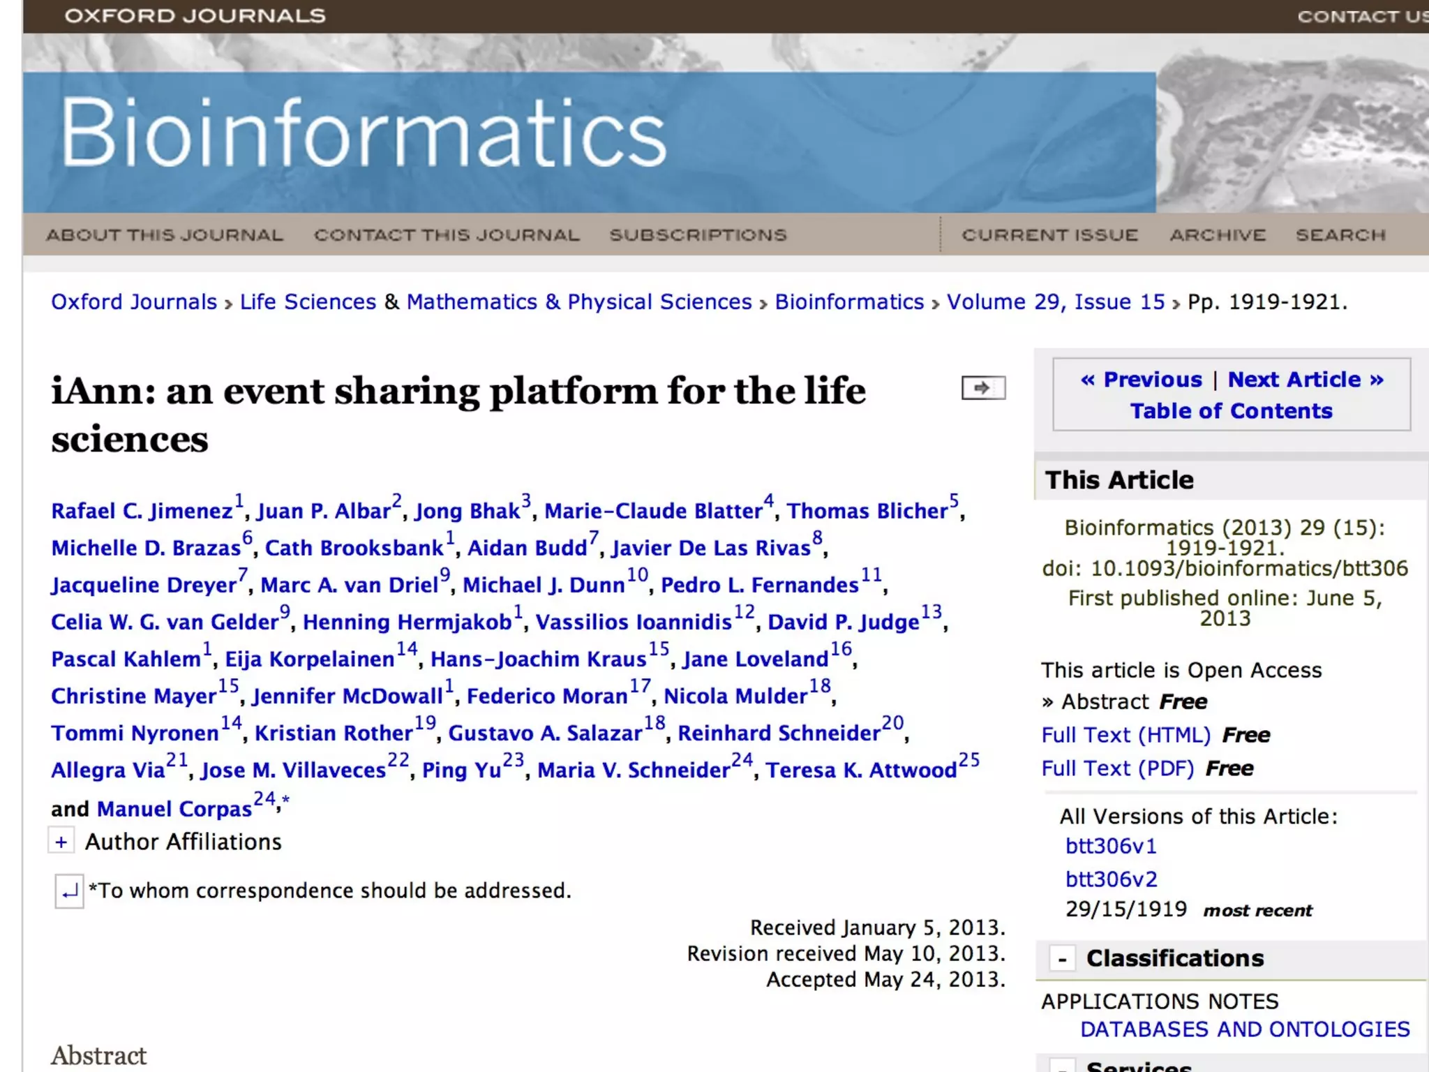This screenshot has width=1429, height=1072.
Task: Open the Search navigation item
Action: click(x=1340, y=235)
